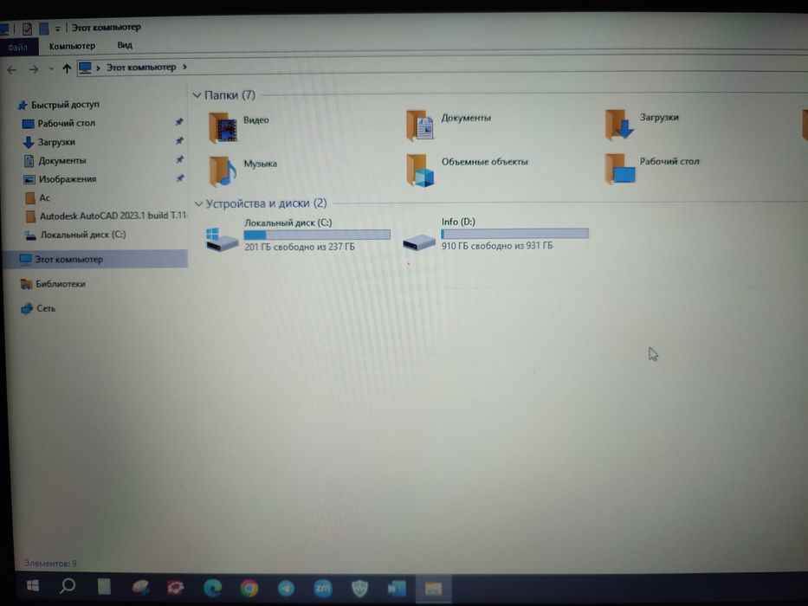
Task: Select Локальный диск (C:) drive icon in Устройства
Action: (222, 239)
